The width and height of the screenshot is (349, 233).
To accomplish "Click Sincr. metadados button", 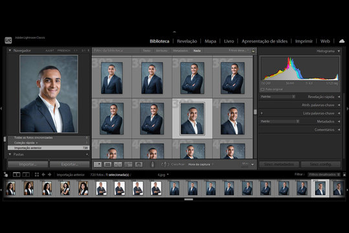I will pyautogui.click(x=279, y=164).
